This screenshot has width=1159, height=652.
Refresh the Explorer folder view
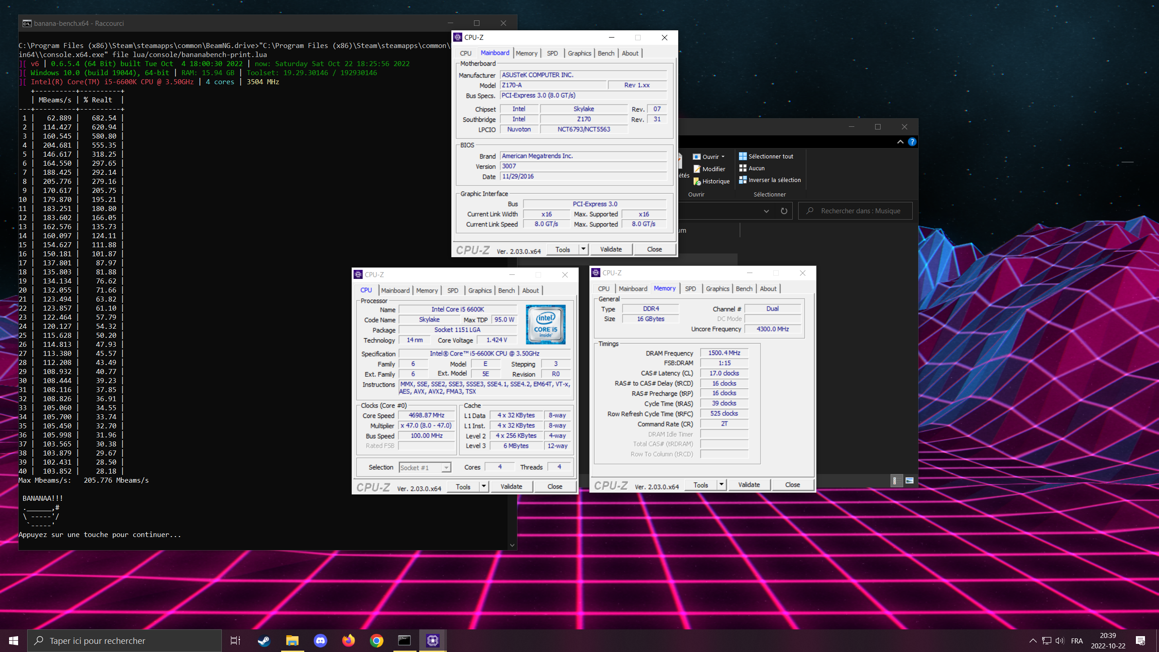[x=784, y=211]
